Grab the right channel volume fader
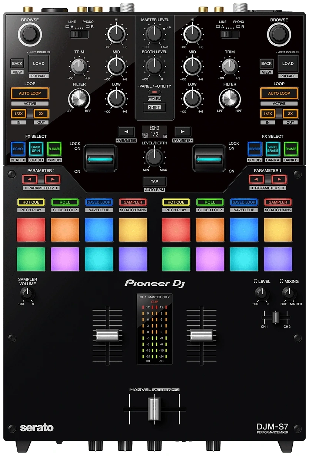The width and height of the screenshot is (309, 456). 202,335
